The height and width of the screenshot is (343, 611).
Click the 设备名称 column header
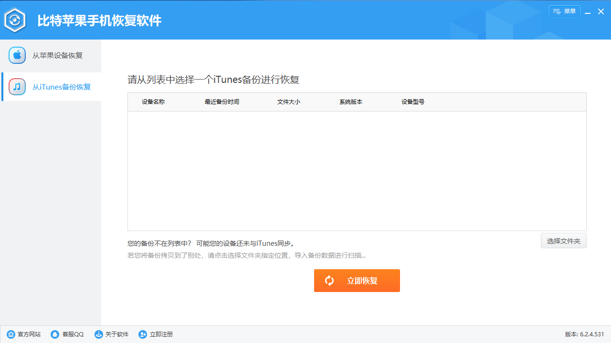(x=153, y=101)
